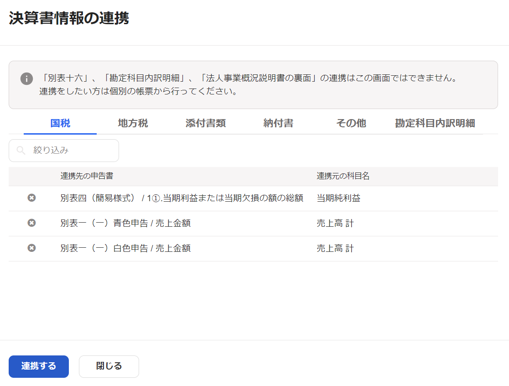Go to the 納付書 tab
Image resolution: width=509 pixels, height=386 pixels.
pos(278,123)
